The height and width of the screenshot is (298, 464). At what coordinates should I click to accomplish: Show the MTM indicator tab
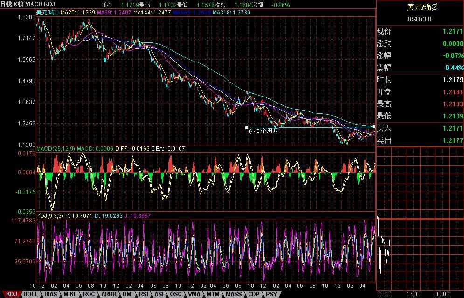[213, 294]
